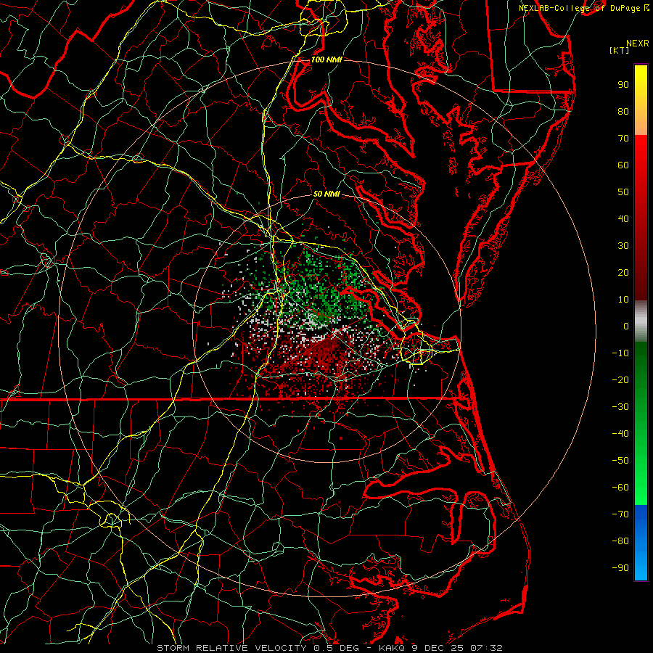
Task: Click the positive "90" value on the scale
Action: 623,85
